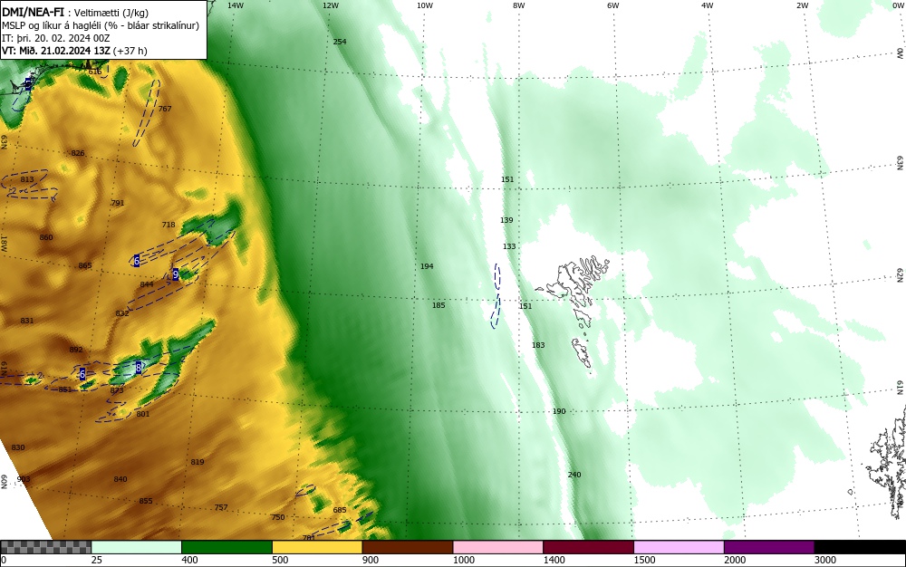Click the 1400 legend threshold label

tap(554, 560)
